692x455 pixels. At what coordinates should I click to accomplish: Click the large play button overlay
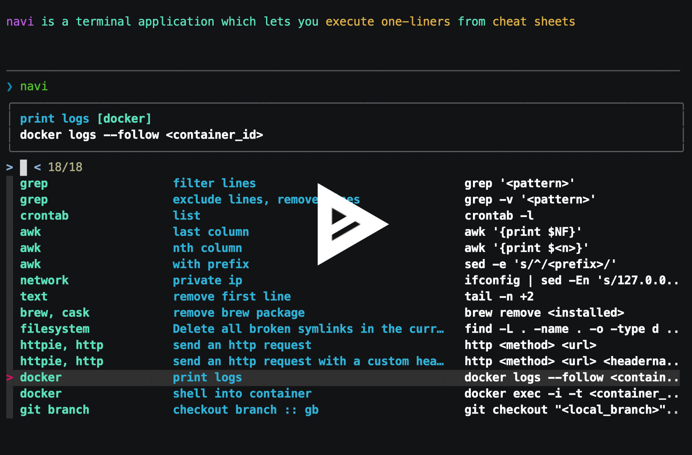point(353,224)
